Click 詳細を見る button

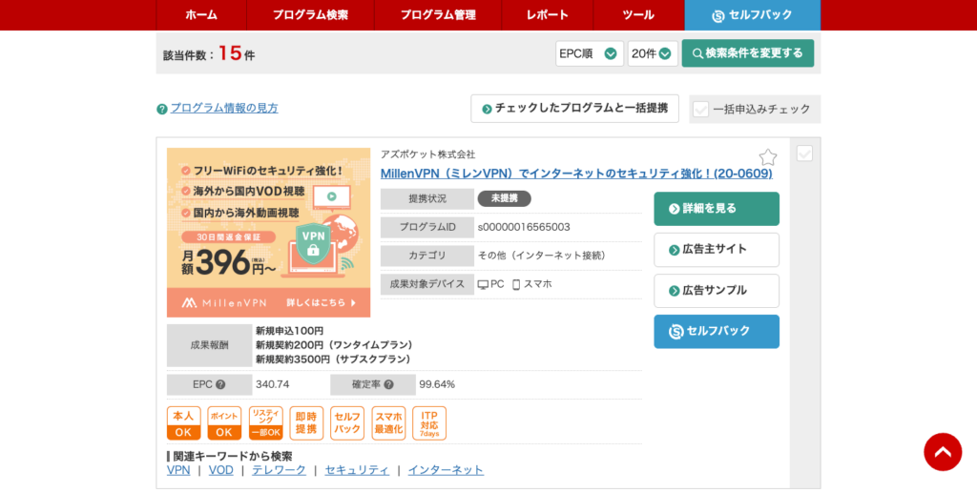click(x=717, y=209)
